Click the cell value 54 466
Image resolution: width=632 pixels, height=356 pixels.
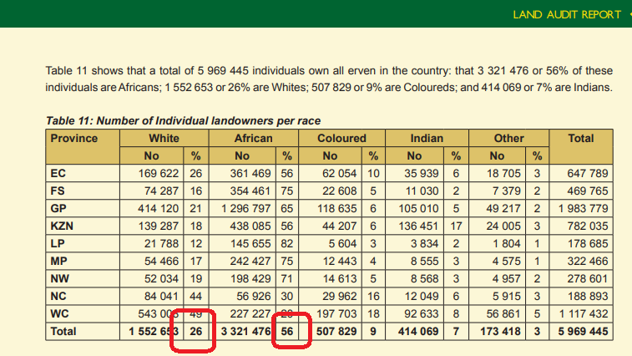click(x=161, y=261)
